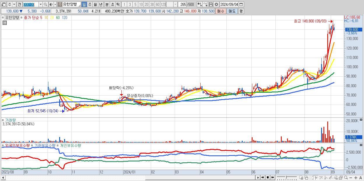Click the play forward chart replay button
The image size is (364, 181).
coord(258,178)
